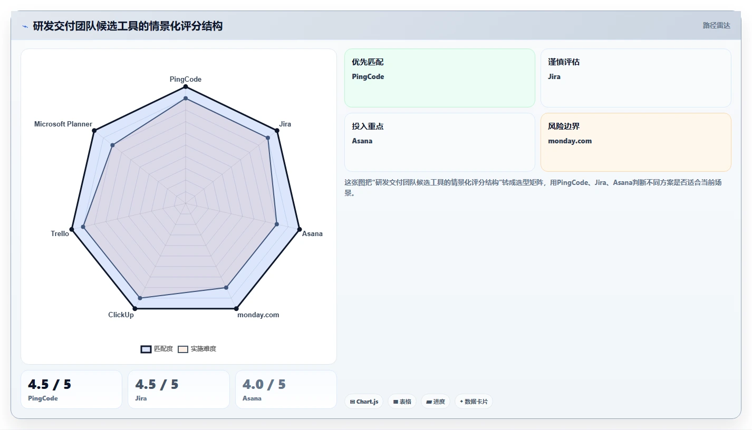Click the Jira 4.5 / 5 score card

click(179, 389)
